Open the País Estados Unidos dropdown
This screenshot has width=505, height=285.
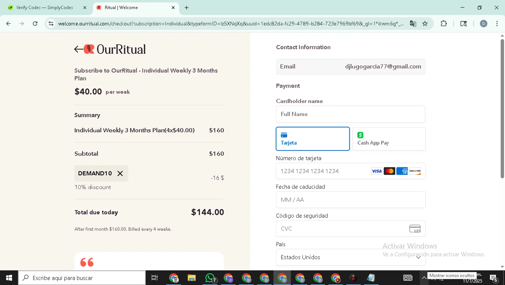pyautogui.click(x=350, y=257)
